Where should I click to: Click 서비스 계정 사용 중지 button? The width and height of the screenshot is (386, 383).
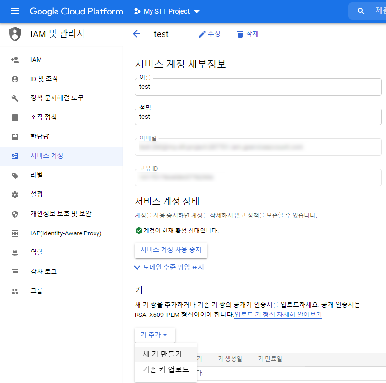click(x=171, y=250)
